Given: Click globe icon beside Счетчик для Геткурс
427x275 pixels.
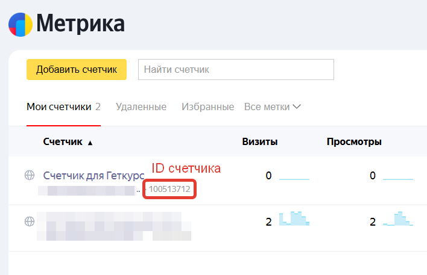Looking at the screenshot, I should (x=30, y=175).
